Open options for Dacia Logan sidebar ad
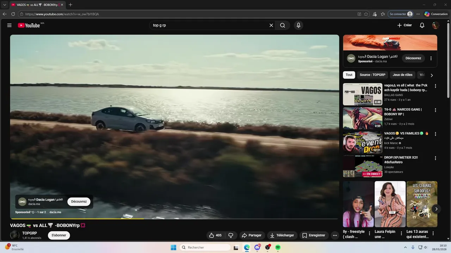Viewport: 451px width, 253px height. (431, 58)
